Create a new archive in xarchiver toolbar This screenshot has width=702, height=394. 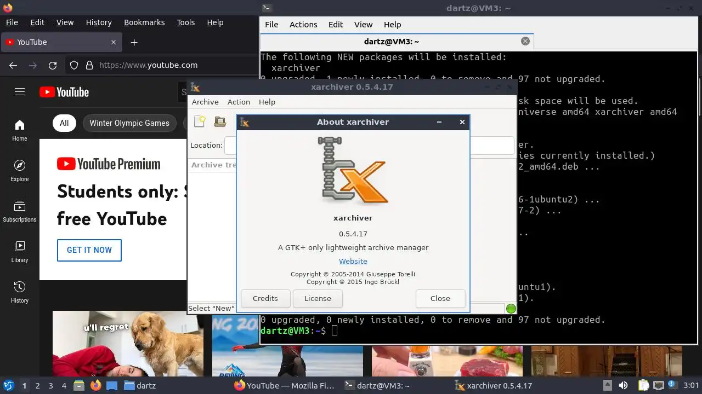click(199, 121)
